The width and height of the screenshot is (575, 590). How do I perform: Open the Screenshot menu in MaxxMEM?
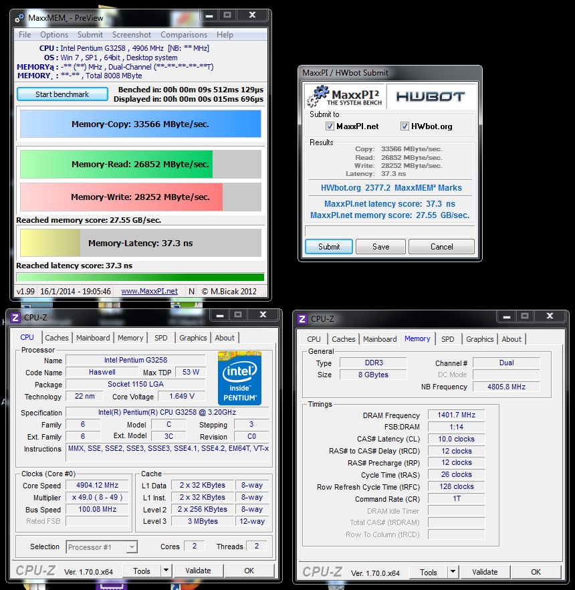132,35
